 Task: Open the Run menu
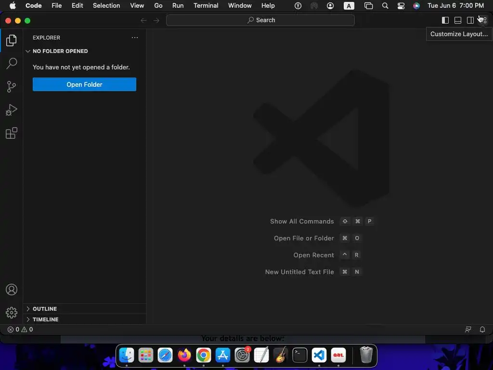tap(178, 6)
